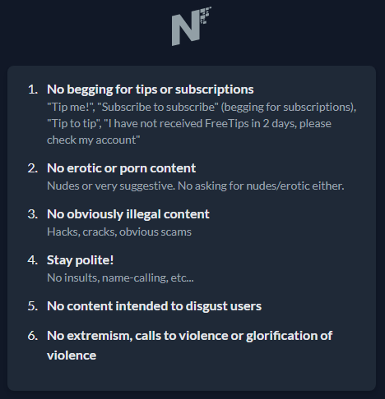Viewport: 385px width, 399px height.
Task: Click the N logo icon at top
Action: click(x=192, y=26)
